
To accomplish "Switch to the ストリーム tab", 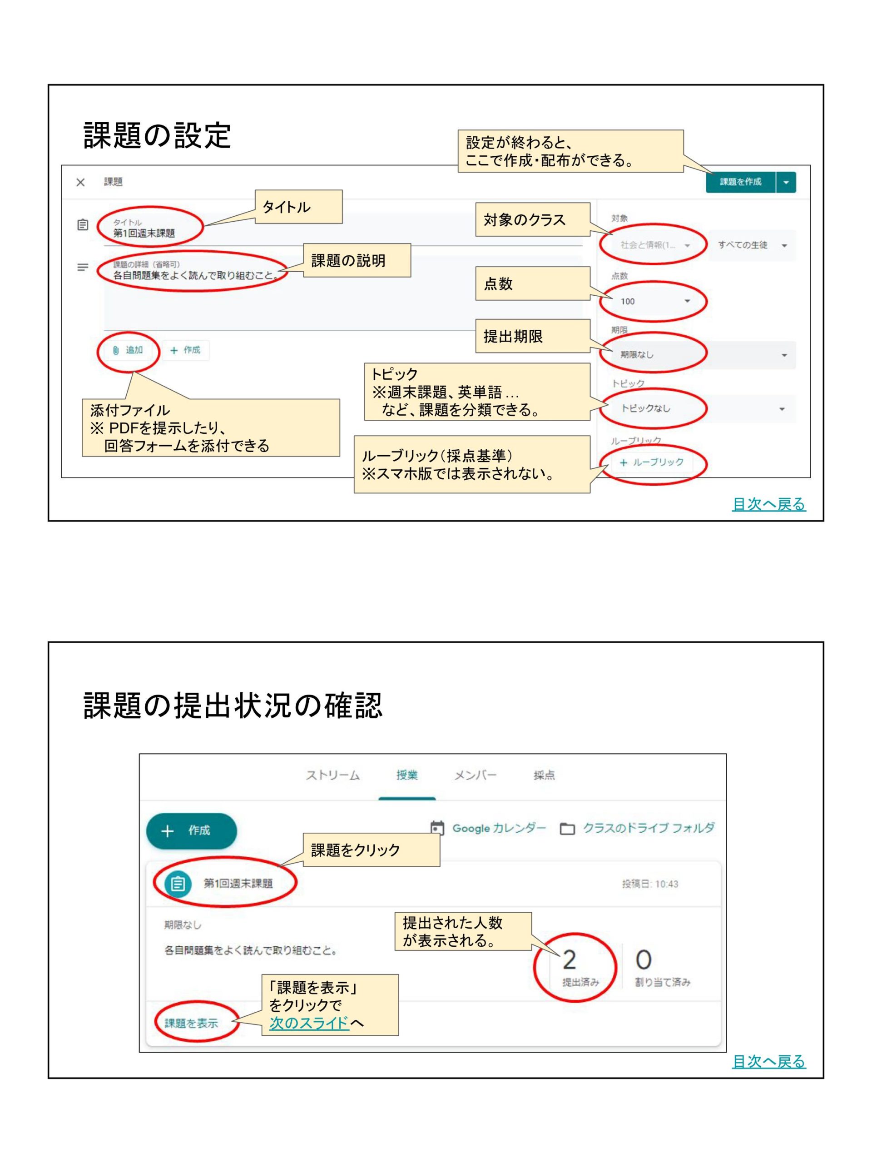I will click(333, 775).
